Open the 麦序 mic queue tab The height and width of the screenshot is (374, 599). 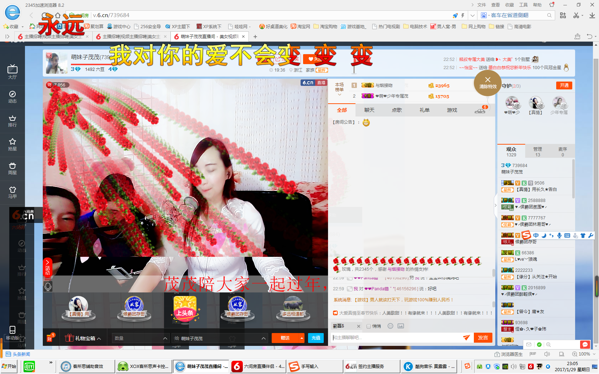point(563,151)
